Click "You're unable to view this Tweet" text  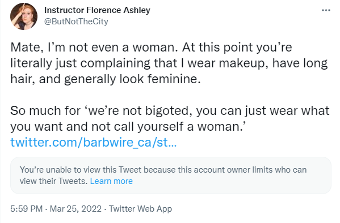pos(81,170)
